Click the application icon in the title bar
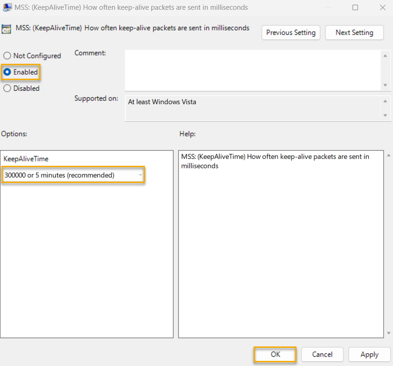Image resolution: width=393 pixels, height=366 pixels. [7, 7]
